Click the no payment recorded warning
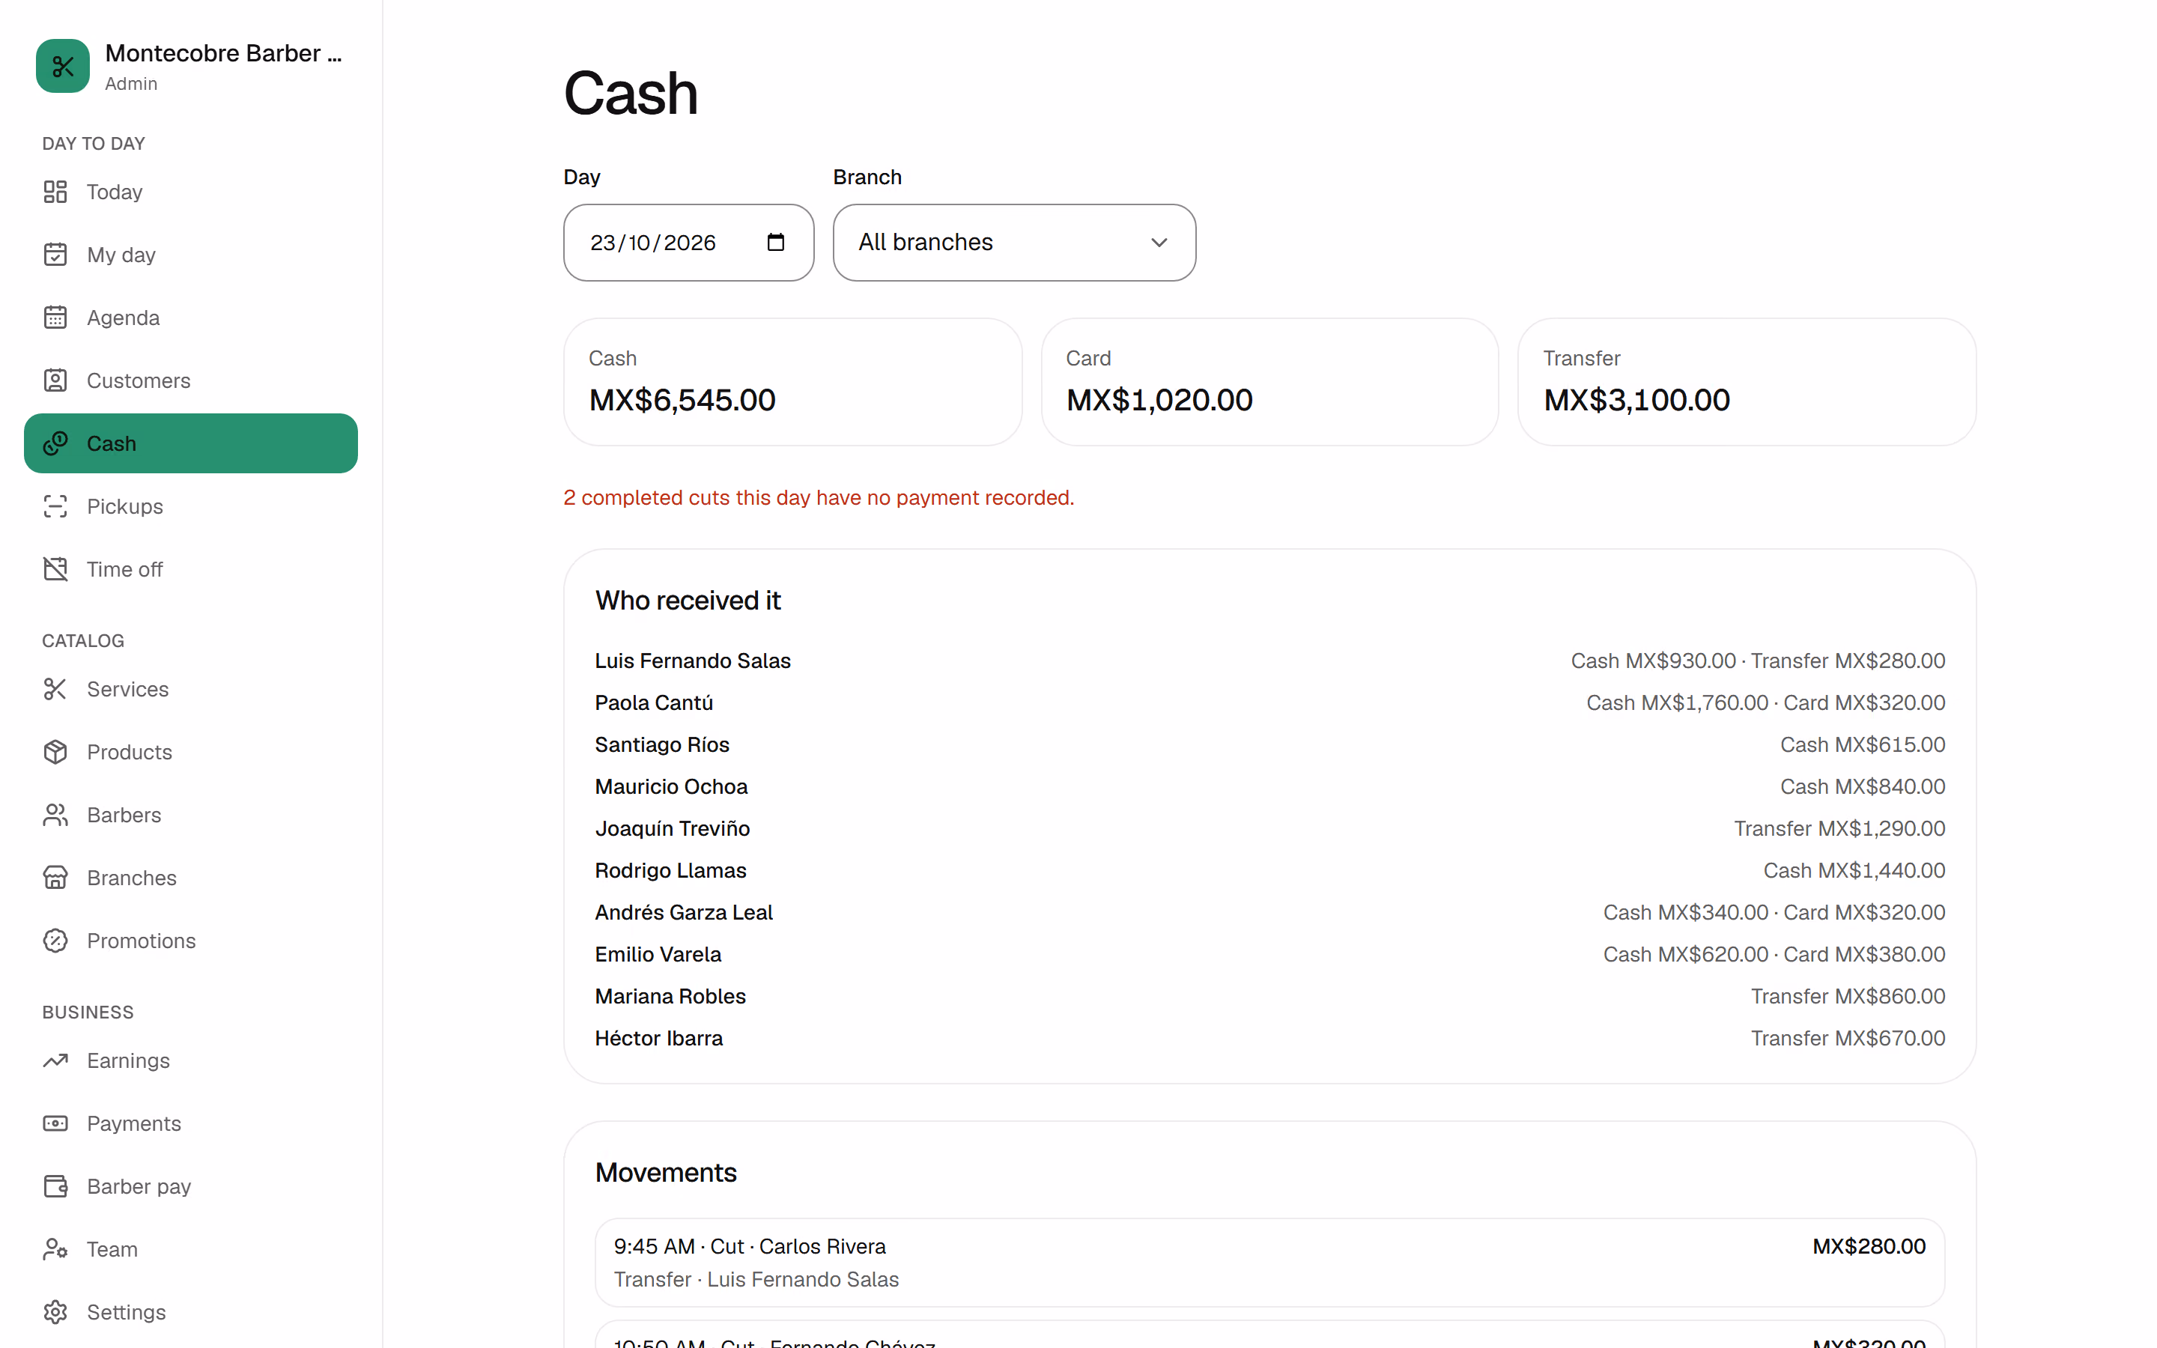The image size is (2157, 1348). pos(818,497)
